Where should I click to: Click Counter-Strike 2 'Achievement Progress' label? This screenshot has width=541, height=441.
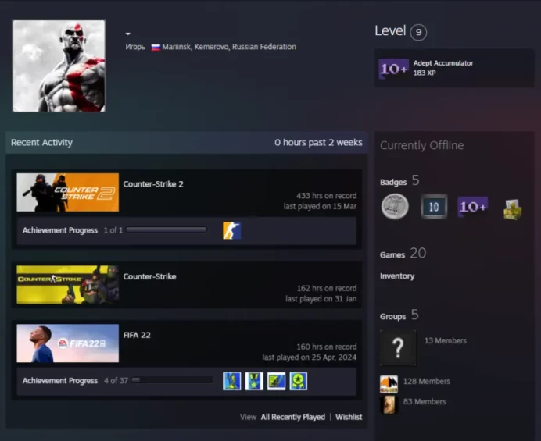(x=60, y=230)
